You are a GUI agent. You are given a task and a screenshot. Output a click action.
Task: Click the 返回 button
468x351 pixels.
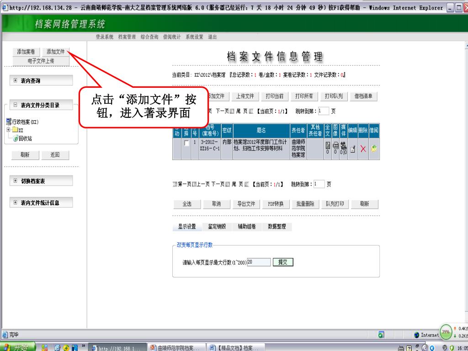point(55,154)
